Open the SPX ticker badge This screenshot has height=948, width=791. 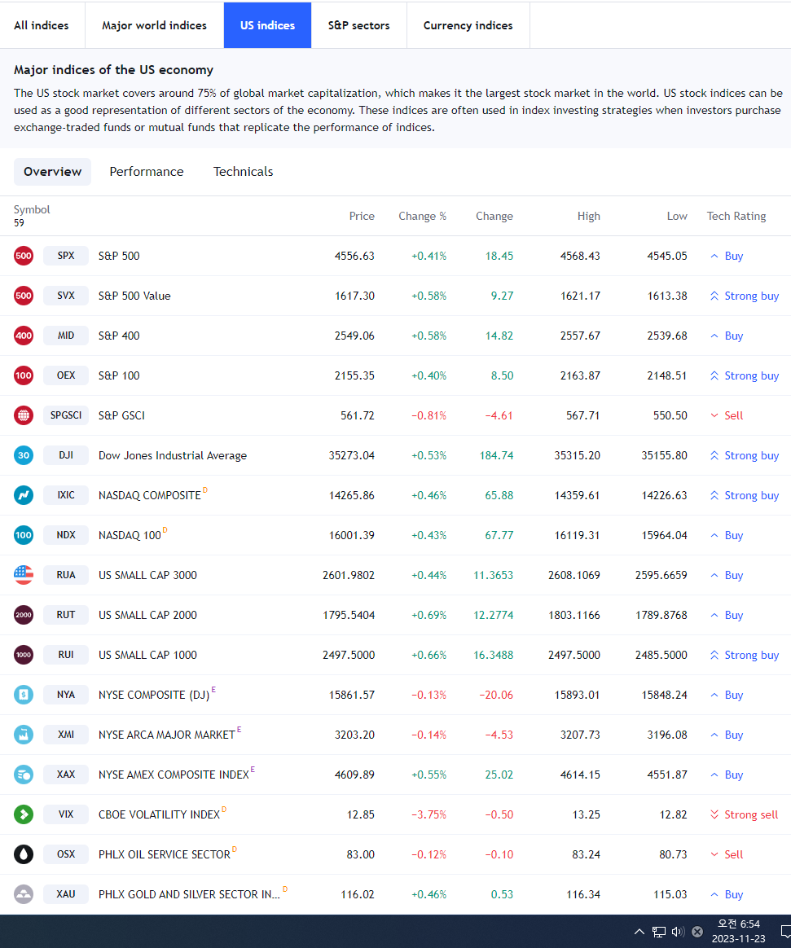(x=66, y=256)
